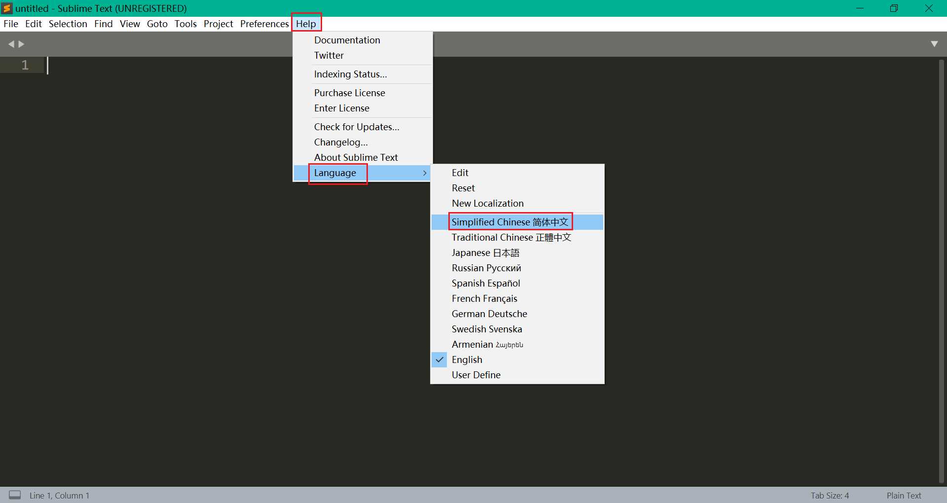Click line number 1 in gutter
The height and width of the screenshot is (503, 947).
pyautogui.click(x=25, y=65)
